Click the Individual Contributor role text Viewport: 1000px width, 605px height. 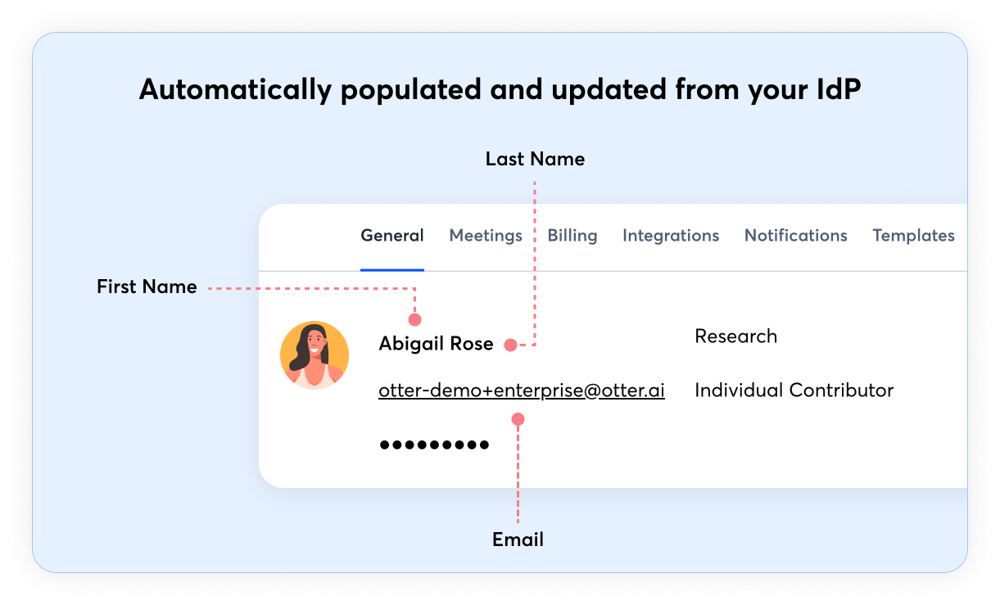click(794, 391)
